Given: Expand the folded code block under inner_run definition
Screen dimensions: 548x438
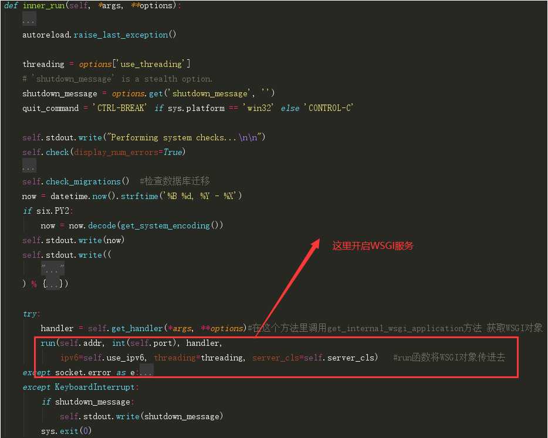Looking at the screenshot, I should (x=29, y=20).
